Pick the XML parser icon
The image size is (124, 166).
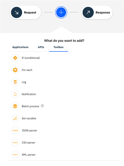click(x=15, y=155)
